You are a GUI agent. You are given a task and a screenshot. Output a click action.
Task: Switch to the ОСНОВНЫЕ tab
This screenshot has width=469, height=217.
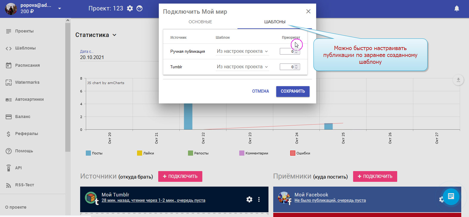pyautogui.click(x=200, y=22)
